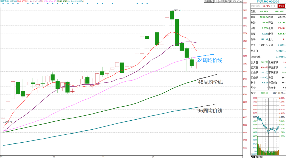This screenshot has height=158, width=286.
Task: Click the 09 month label on time axis
Action: (x=53, y=157)
